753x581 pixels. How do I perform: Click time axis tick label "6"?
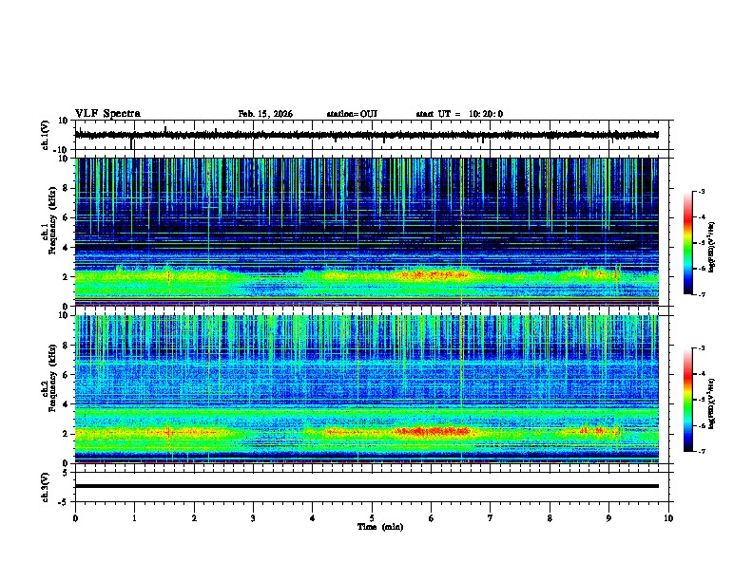pos(432,518)
